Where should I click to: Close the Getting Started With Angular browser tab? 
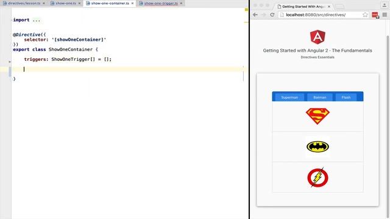point(329,7)
